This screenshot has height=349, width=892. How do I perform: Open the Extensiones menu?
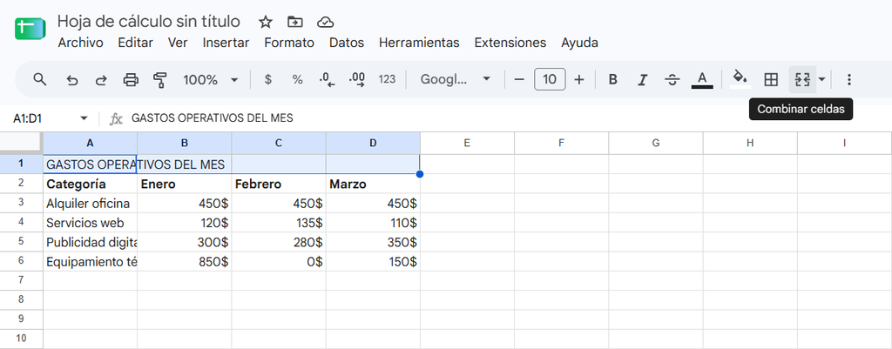(510, 43)
